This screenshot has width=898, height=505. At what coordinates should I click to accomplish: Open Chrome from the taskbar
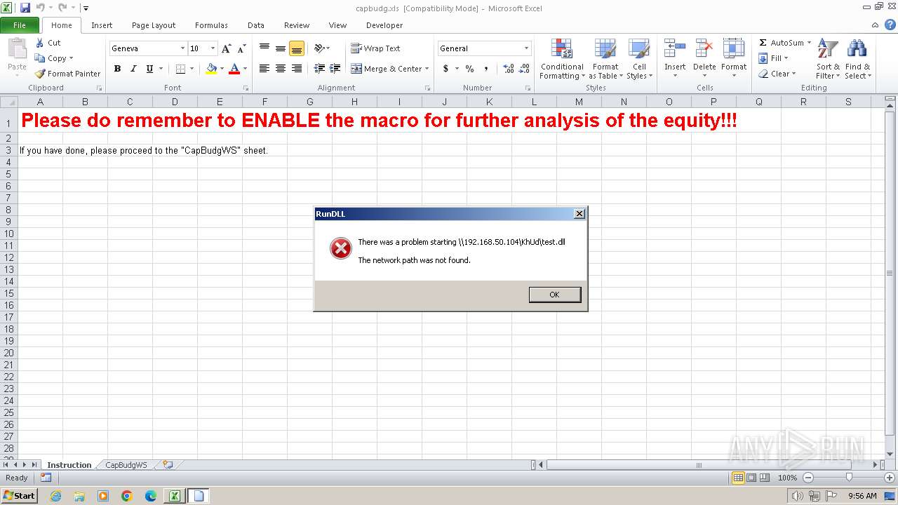point(126,496)
